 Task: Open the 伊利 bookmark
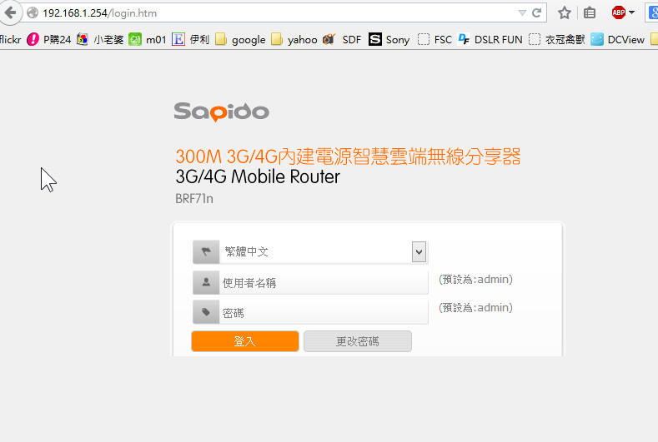tap(190, 40)
